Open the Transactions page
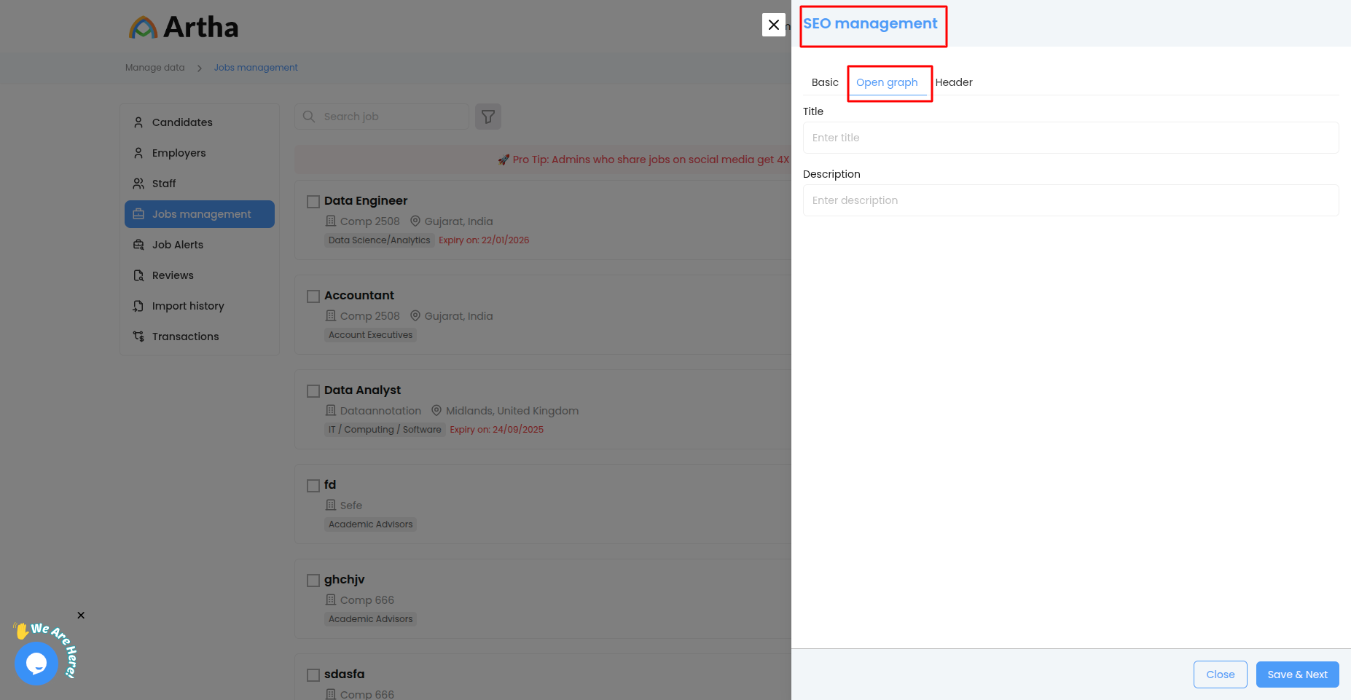Screen dimensions: 1351x700 pos(185,337)
